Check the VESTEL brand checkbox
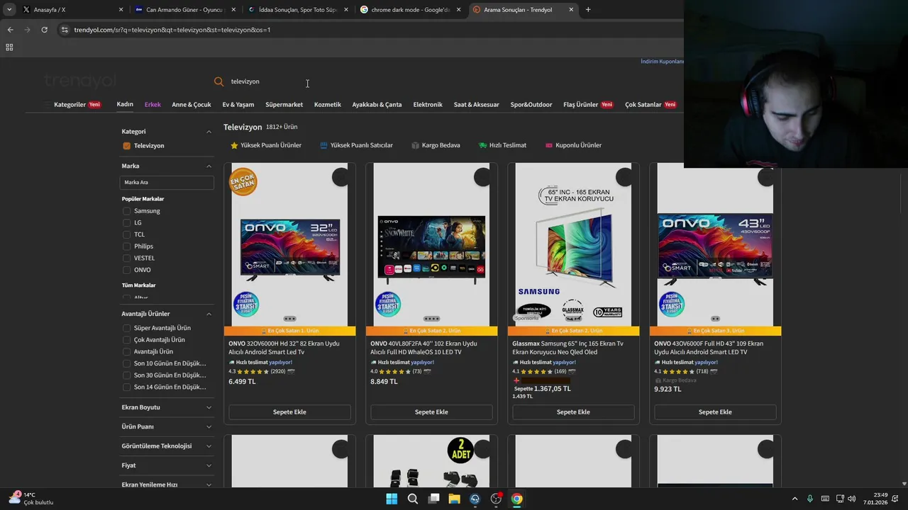The width and height of the screenshot is (908, 510). [126, 258]
